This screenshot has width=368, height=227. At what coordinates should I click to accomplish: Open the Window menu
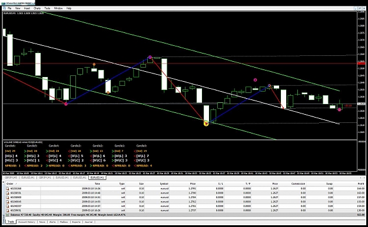[58, 8]
